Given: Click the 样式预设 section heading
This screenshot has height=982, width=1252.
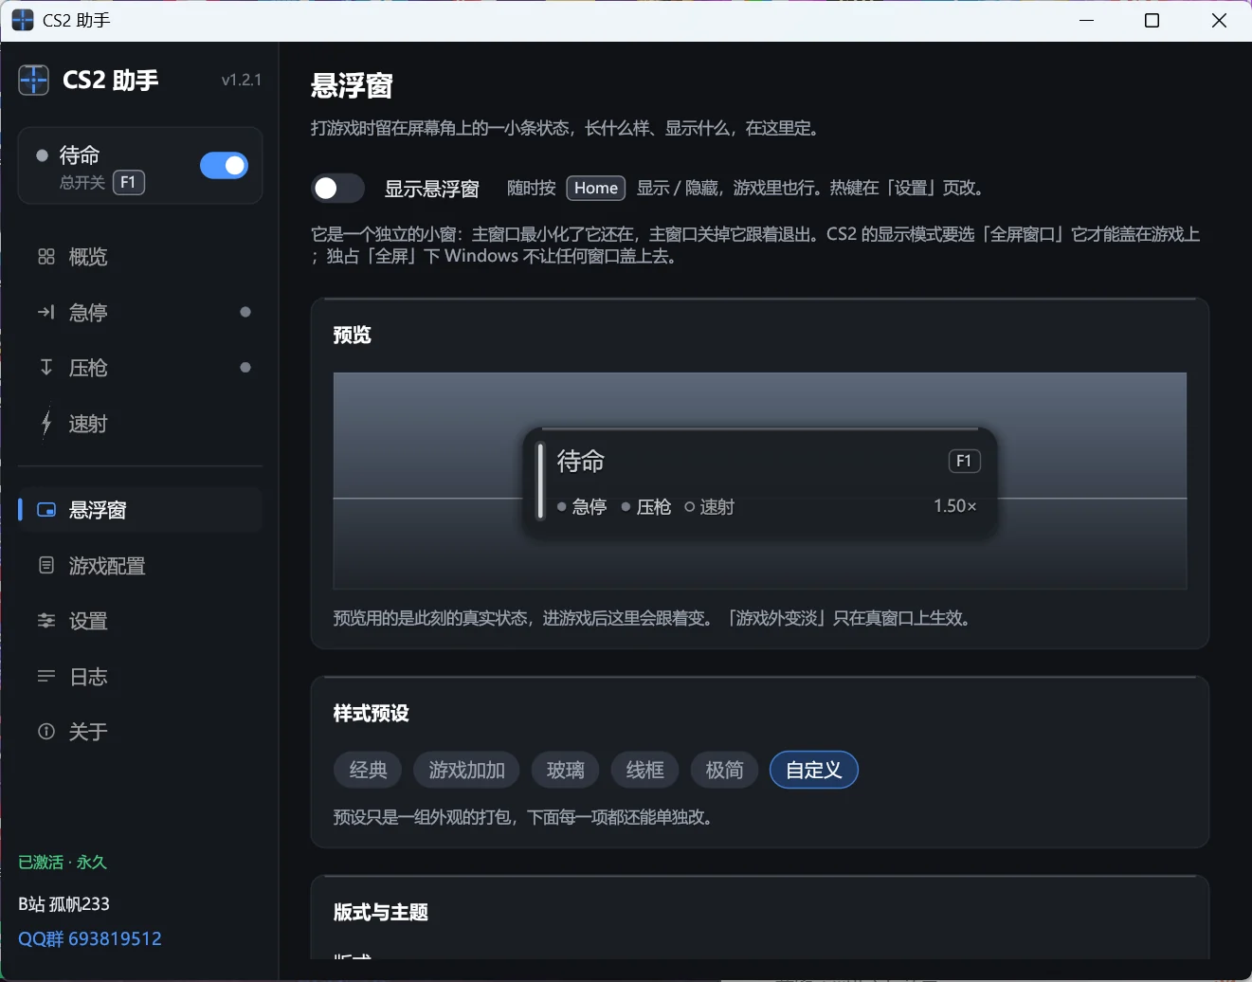Looking at the screenshot, I should 372,713.
